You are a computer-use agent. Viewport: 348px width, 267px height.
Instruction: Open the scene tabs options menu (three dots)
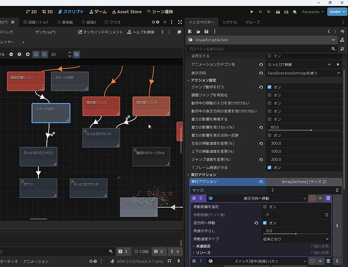point(172,22)
